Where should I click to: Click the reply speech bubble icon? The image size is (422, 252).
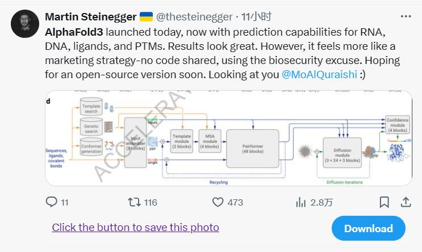coord(51,202)
